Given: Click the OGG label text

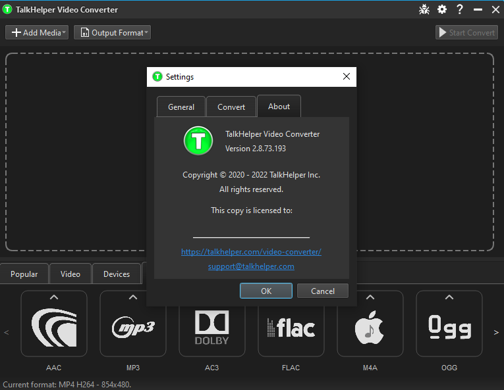Looking at the screenshot, I should [449, 368].
